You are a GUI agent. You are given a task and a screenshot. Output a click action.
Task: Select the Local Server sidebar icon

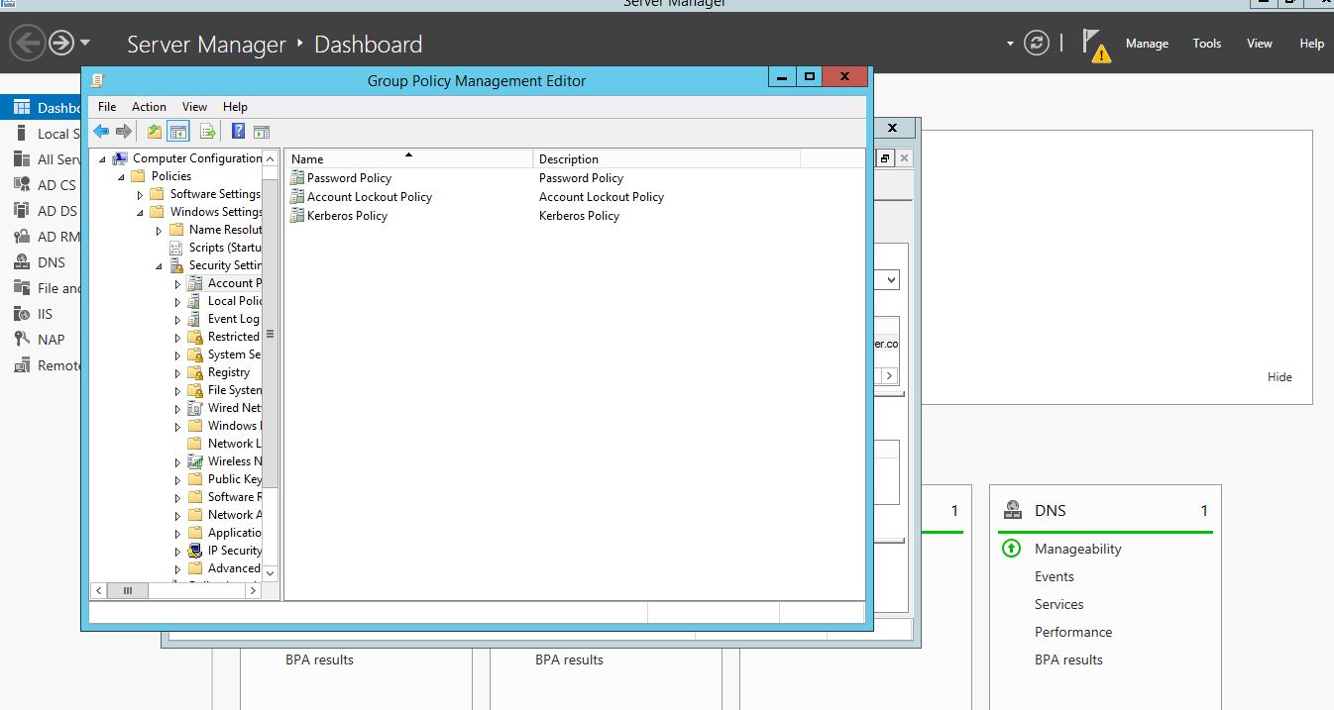(21, 133)
